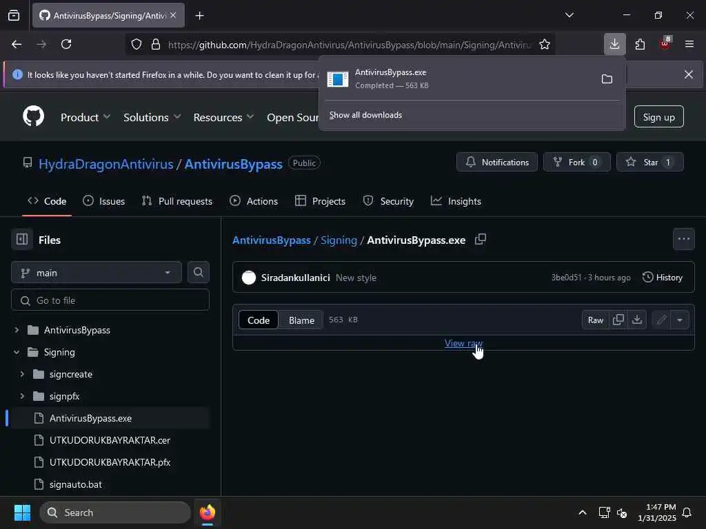The height and width of the screenshot is (529, 706).
Task: Collapse the Signing folder in the tree
Action: pos(17,352)
